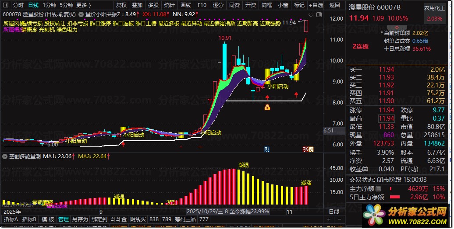The height and width of the screenshot is (229, 454).
Task: Collapse the quote panel chevron handle
Action: (397, 28)
